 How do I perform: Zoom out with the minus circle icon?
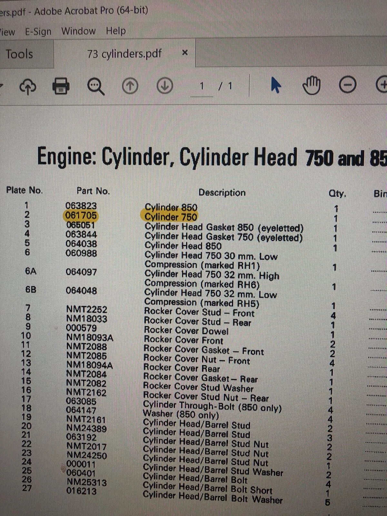pyautogui.click(x=348, y=85)
